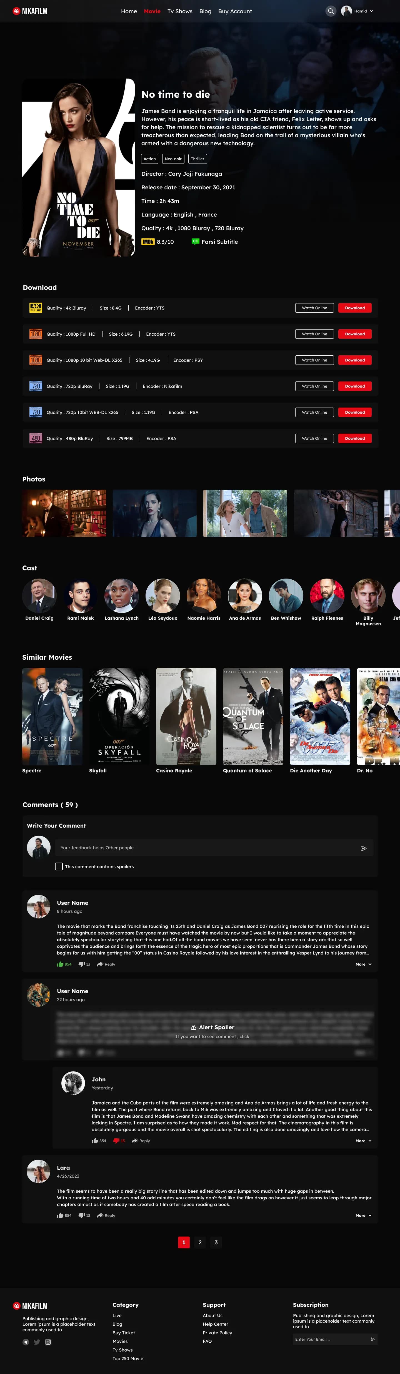
Task: Open the Twitter icon in the footer
Action: 37,1342
